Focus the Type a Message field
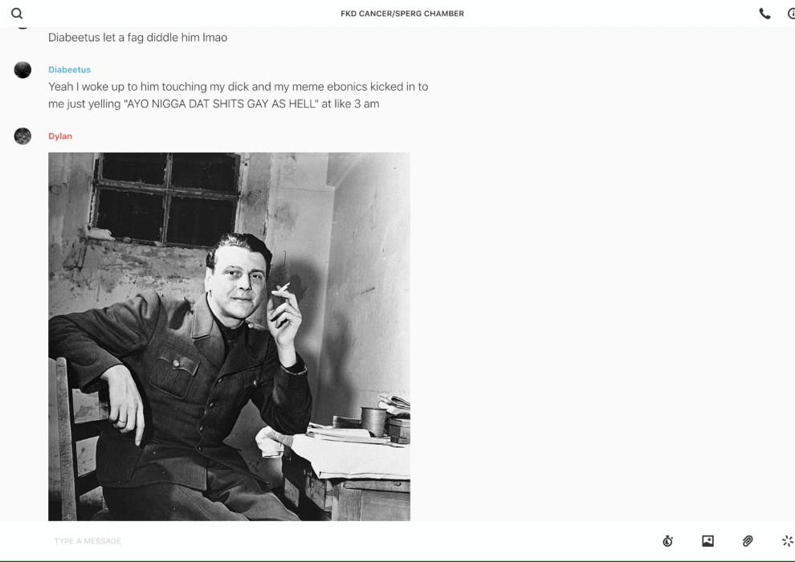 (x=350, y=541)
